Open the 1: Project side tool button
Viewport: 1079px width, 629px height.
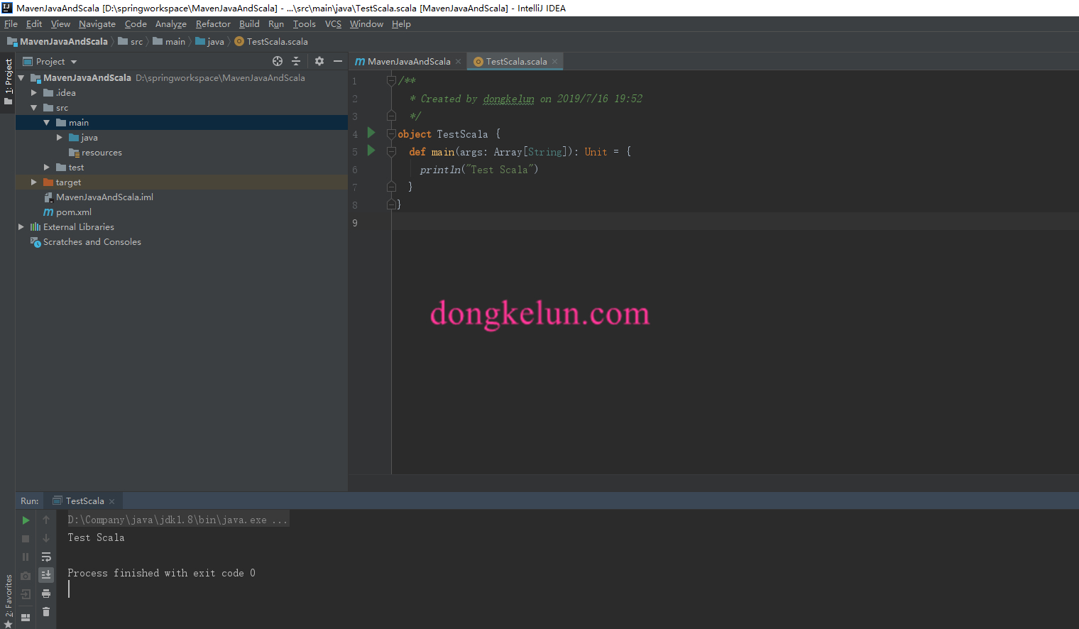(x=9, y=81)
